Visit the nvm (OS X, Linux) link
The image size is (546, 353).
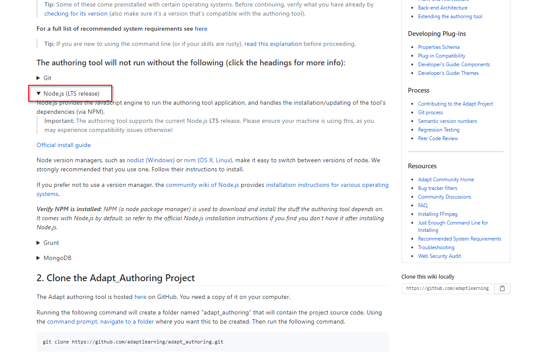pos(208,160)
